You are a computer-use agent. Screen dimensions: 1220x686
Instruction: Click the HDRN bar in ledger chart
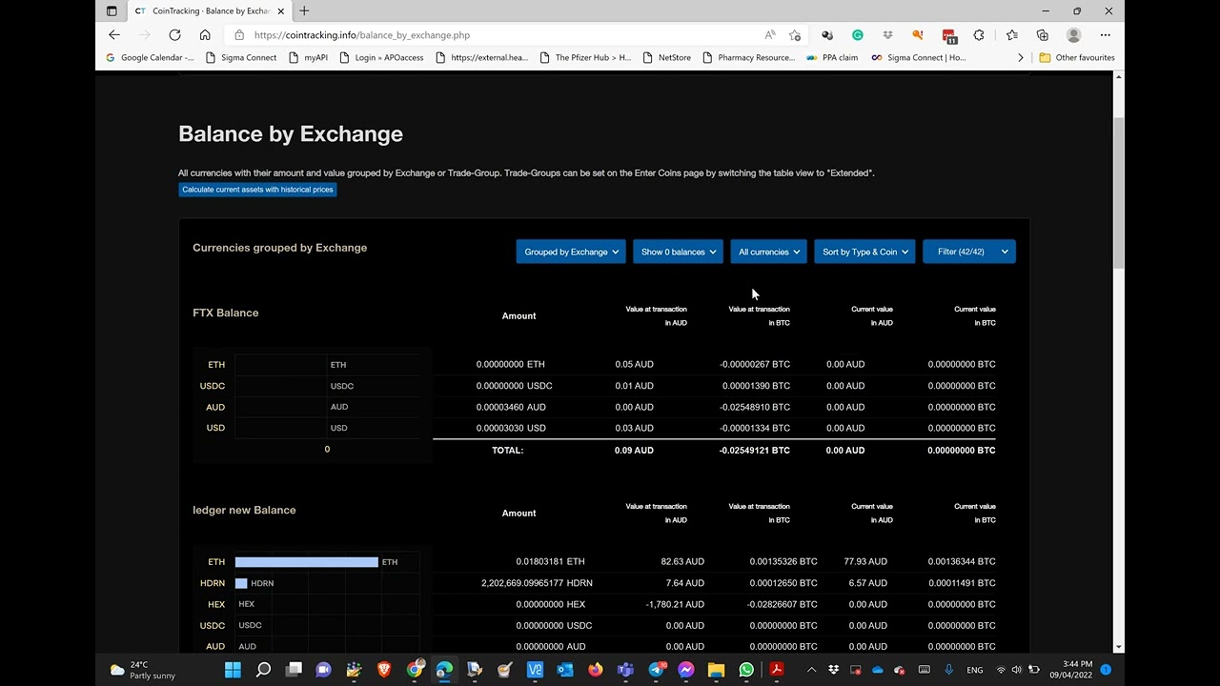click(241, 583)
